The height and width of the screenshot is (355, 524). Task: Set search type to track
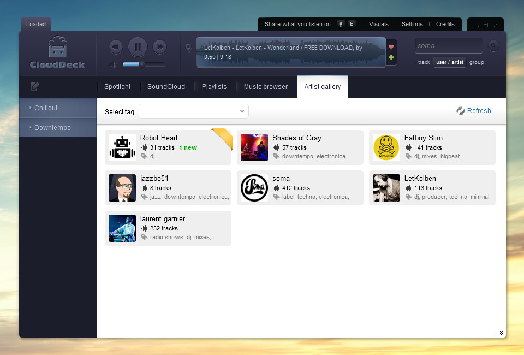click(424, 62)
